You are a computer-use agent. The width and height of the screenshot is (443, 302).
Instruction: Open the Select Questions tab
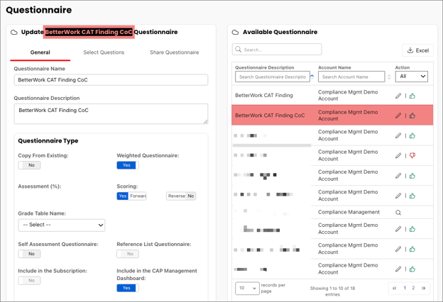pos(104,52)
